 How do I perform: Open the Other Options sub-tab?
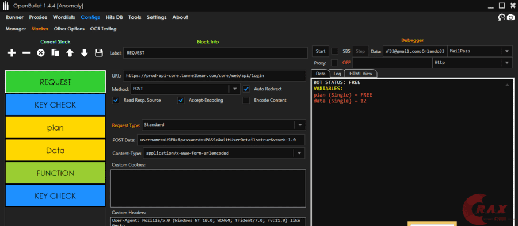point(69,29)
